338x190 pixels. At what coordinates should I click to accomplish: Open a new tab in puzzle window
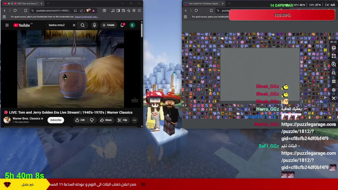(229, 3)
